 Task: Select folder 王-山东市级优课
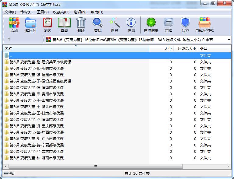tap(117, 100)
